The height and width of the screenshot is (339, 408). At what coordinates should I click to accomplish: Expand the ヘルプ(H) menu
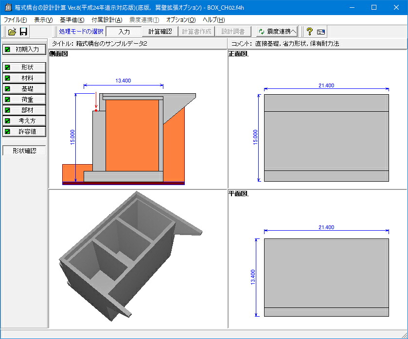coord(213,20)
